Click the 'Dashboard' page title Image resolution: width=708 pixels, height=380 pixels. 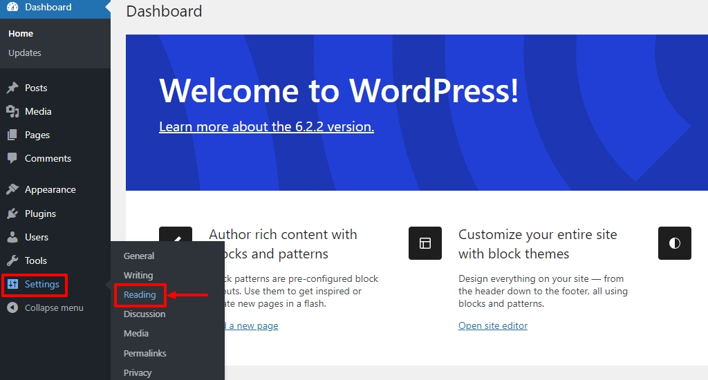click(x=164, y=11)
